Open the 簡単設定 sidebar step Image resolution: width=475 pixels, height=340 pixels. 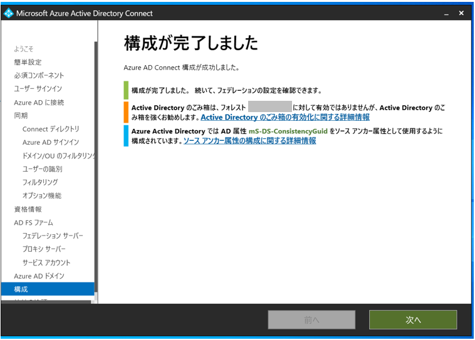[x=28, y=62]
